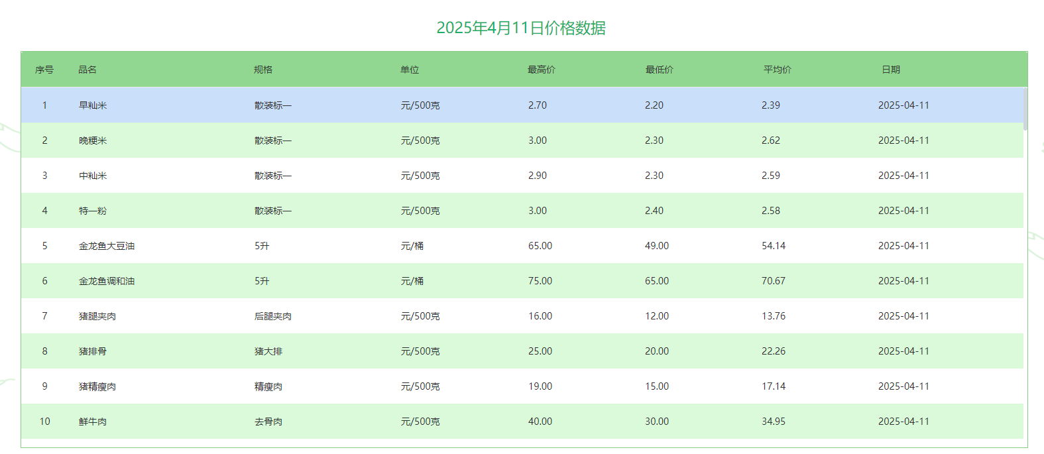
Task: Click the highest price 65.00 for 金龙鱼大豆油
Action: (x=540, y=246)
